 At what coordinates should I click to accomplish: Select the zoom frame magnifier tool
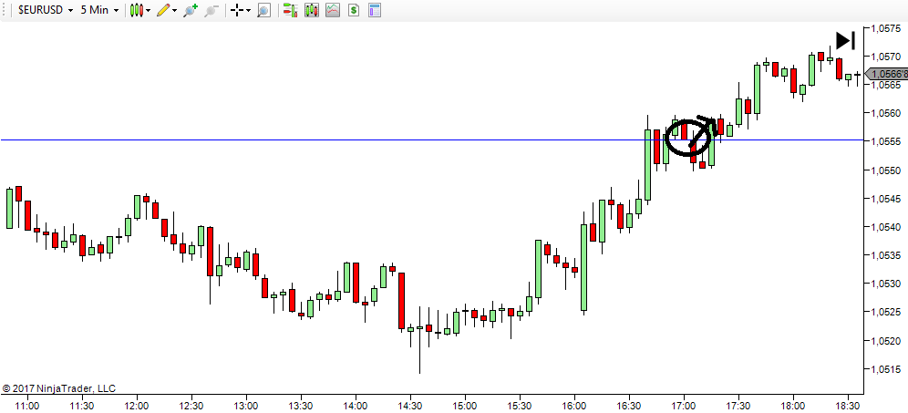point(264,10)
